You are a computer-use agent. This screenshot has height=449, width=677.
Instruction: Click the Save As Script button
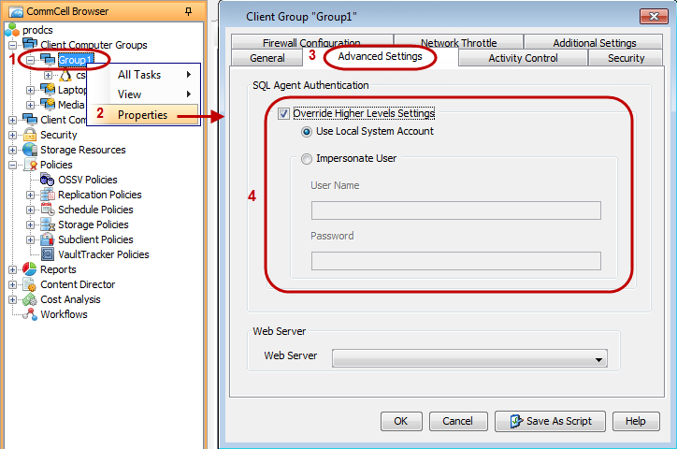[549, 421]
